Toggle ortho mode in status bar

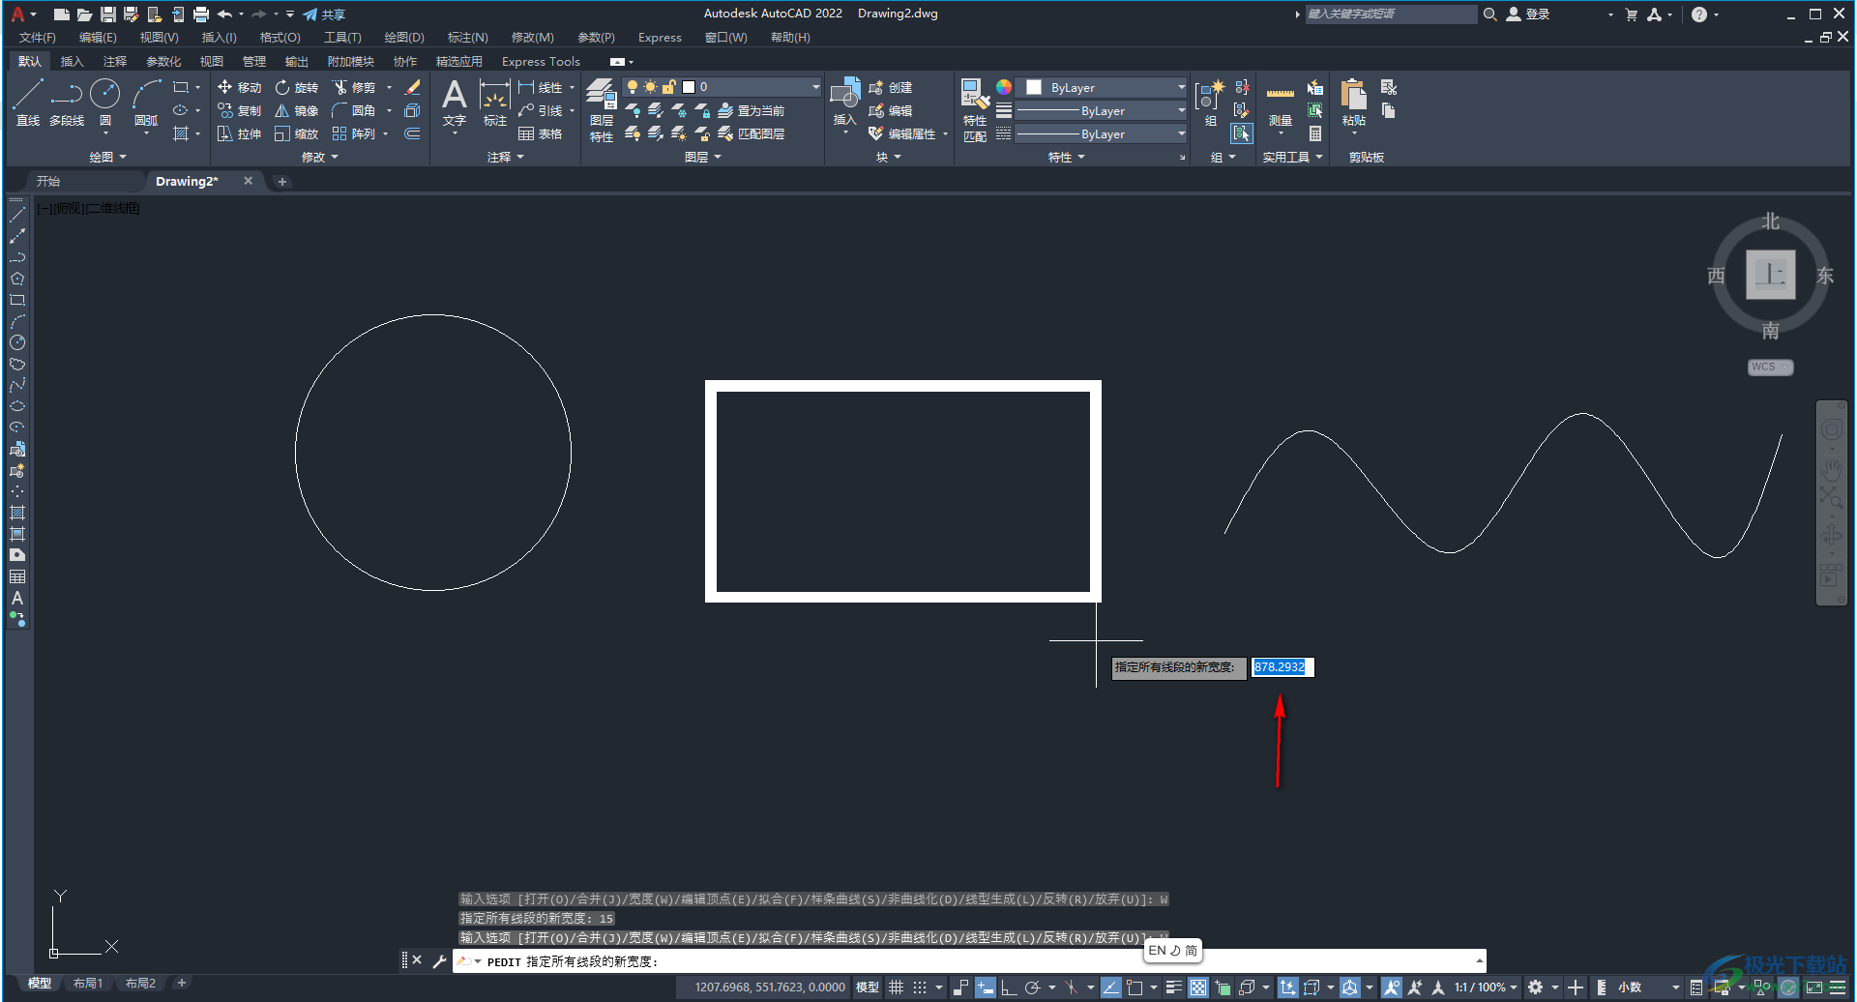point(1008,987)
